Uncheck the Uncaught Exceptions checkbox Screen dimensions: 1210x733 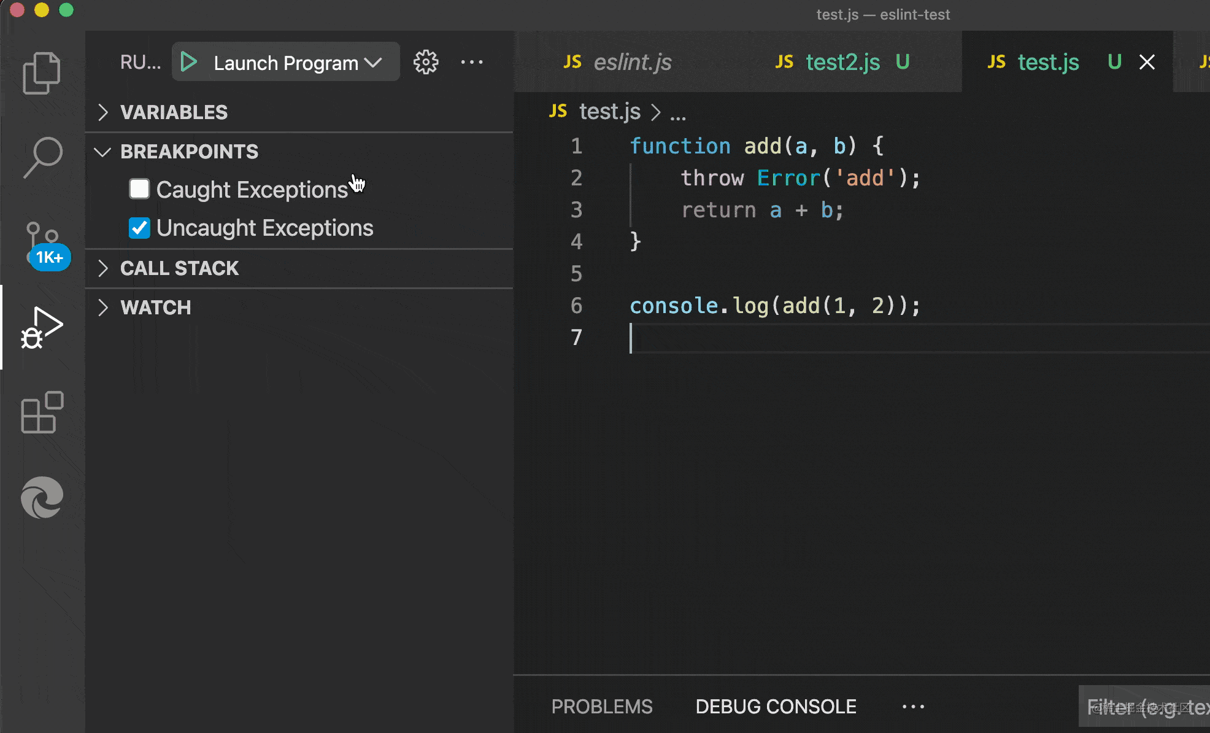pyautogui.click(x=139, y=228)
